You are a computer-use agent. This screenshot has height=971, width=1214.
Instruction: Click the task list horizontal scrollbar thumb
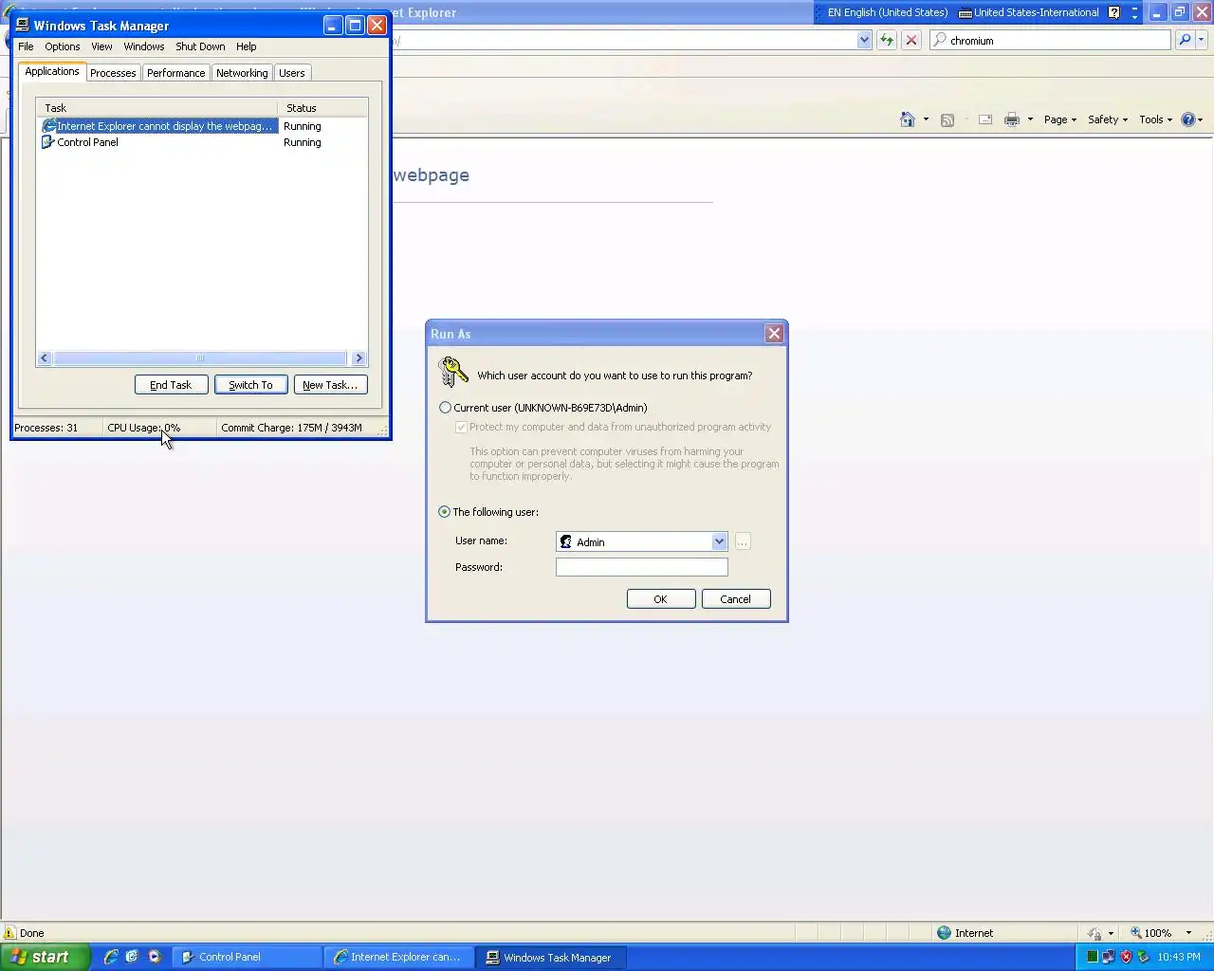(200, 358)
